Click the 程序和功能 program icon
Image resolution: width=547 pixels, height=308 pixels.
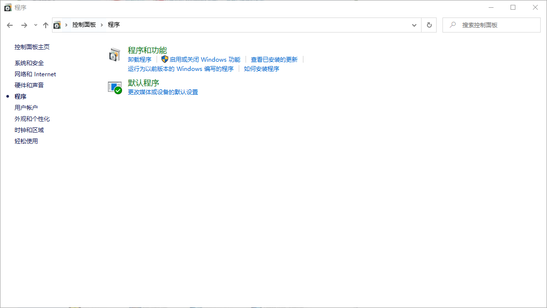pos(115,54)
